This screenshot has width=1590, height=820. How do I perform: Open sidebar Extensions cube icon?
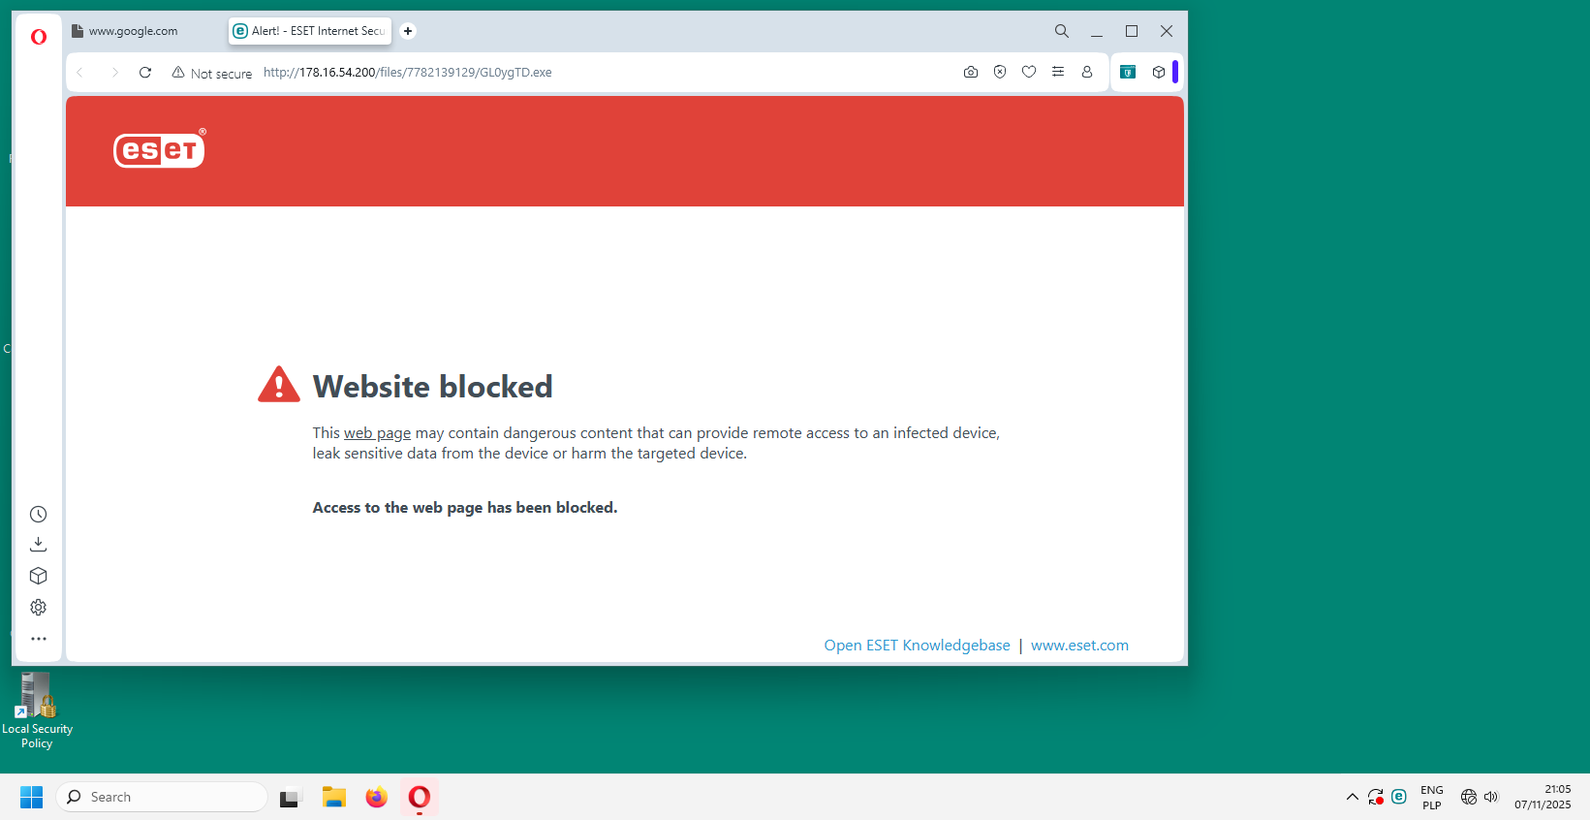(39, 576)
